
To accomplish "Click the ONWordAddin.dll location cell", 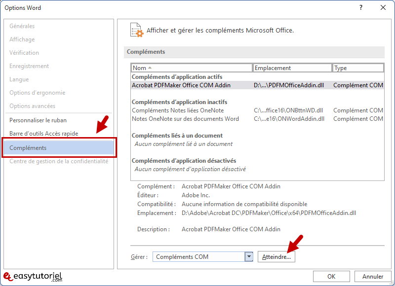I will click(x=289, y=119).
